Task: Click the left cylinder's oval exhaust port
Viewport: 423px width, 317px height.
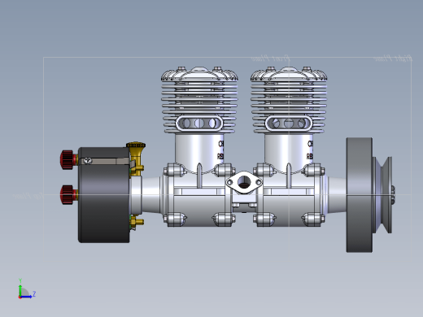Action: point(199,124)
